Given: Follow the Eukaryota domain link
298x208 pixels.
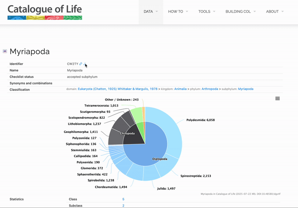Looking at the screenshot, I should 117,89.
